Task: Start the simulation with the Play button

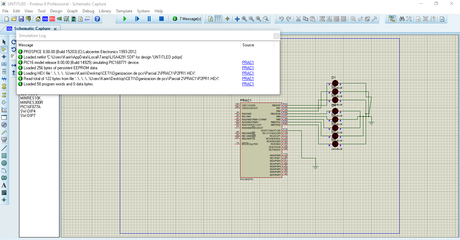Action: coord(125,19)
